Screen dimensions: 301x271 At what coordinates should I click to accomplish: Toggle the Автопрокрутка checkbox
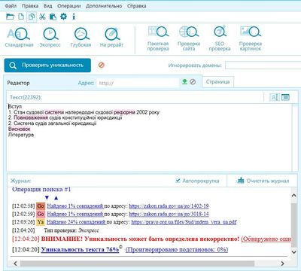tap(178, 181)
